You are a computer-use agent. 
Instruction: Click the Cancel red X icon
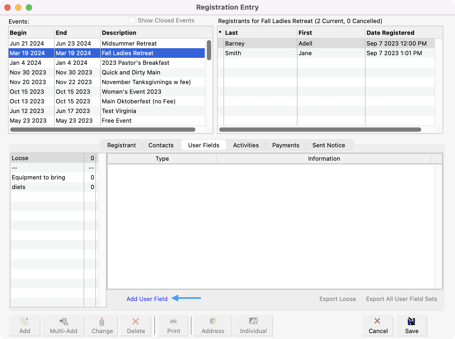coord(378,321)
